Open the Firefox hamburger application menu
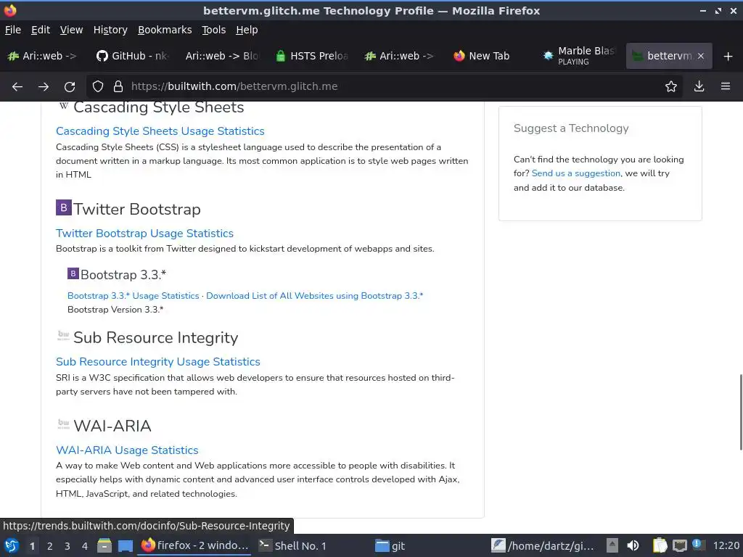 coord(726,87)
